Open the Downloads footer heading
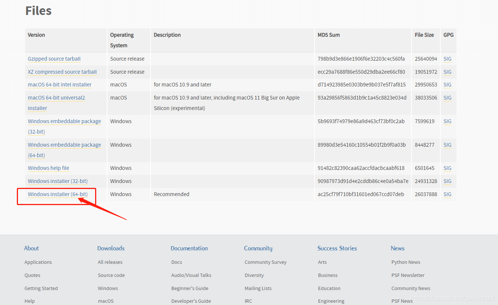Viewport: 498px width, 305px height. [111, 248]
